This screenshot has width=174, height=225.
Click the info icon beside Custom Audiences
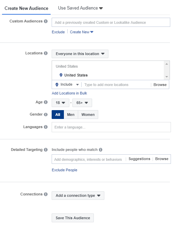46,21
